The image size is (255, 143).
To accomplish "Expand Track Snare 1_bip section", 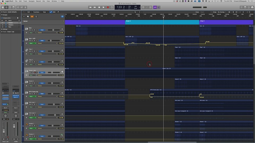I will [2, 32].
